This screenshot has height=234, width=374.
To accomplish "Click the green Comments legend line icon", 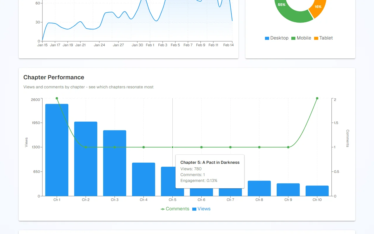I will click(163, 209).
